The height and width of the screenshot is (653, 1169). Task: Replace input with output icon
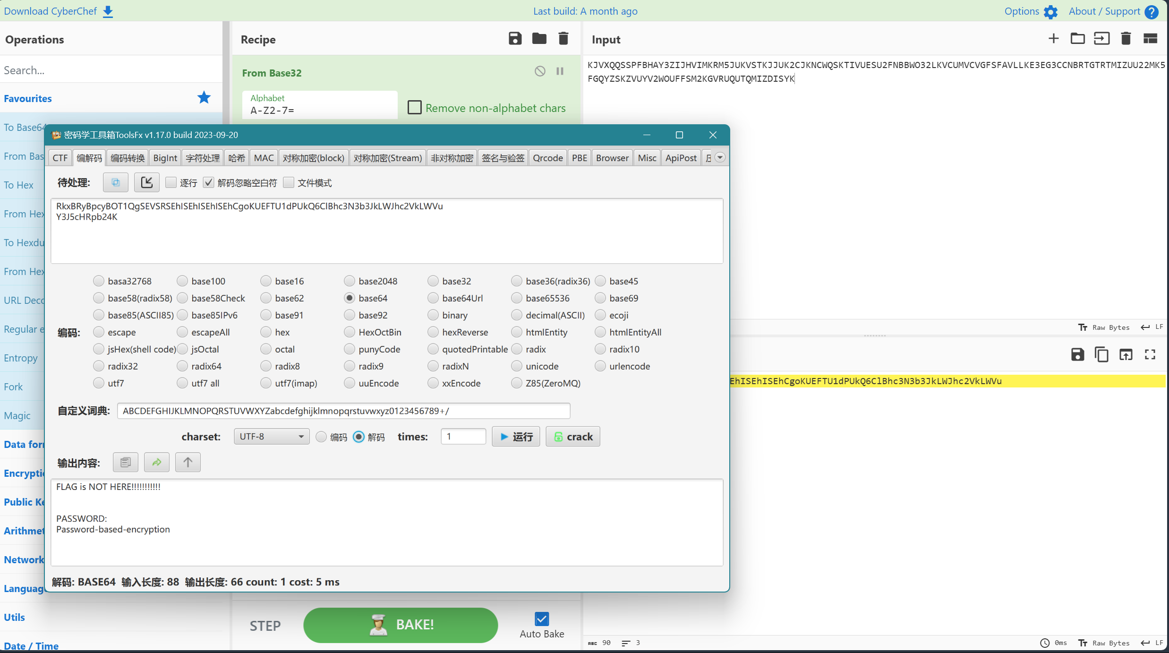pyautogui.click(x=1126, y=354)
